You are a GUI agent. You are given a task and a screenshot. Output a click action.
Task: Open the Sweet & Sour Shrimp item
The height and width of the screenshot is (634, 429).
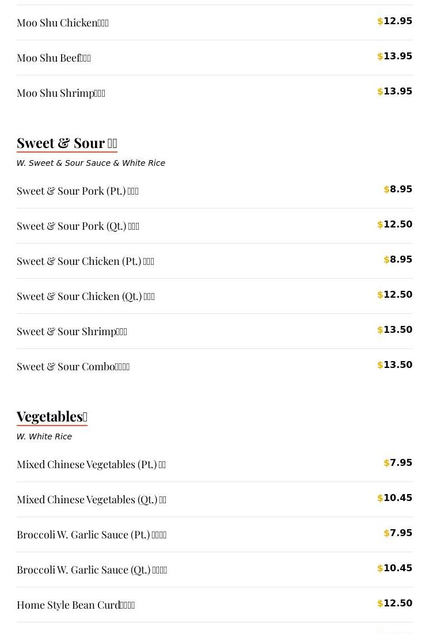[72, 332]
